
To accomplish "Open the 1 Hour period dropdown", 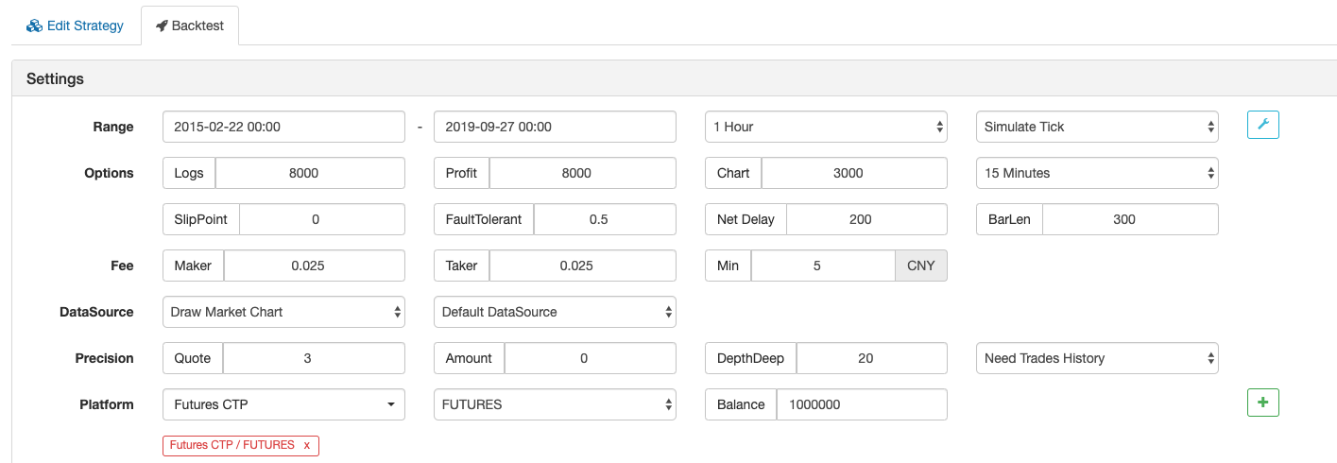I will click(825, 127).
